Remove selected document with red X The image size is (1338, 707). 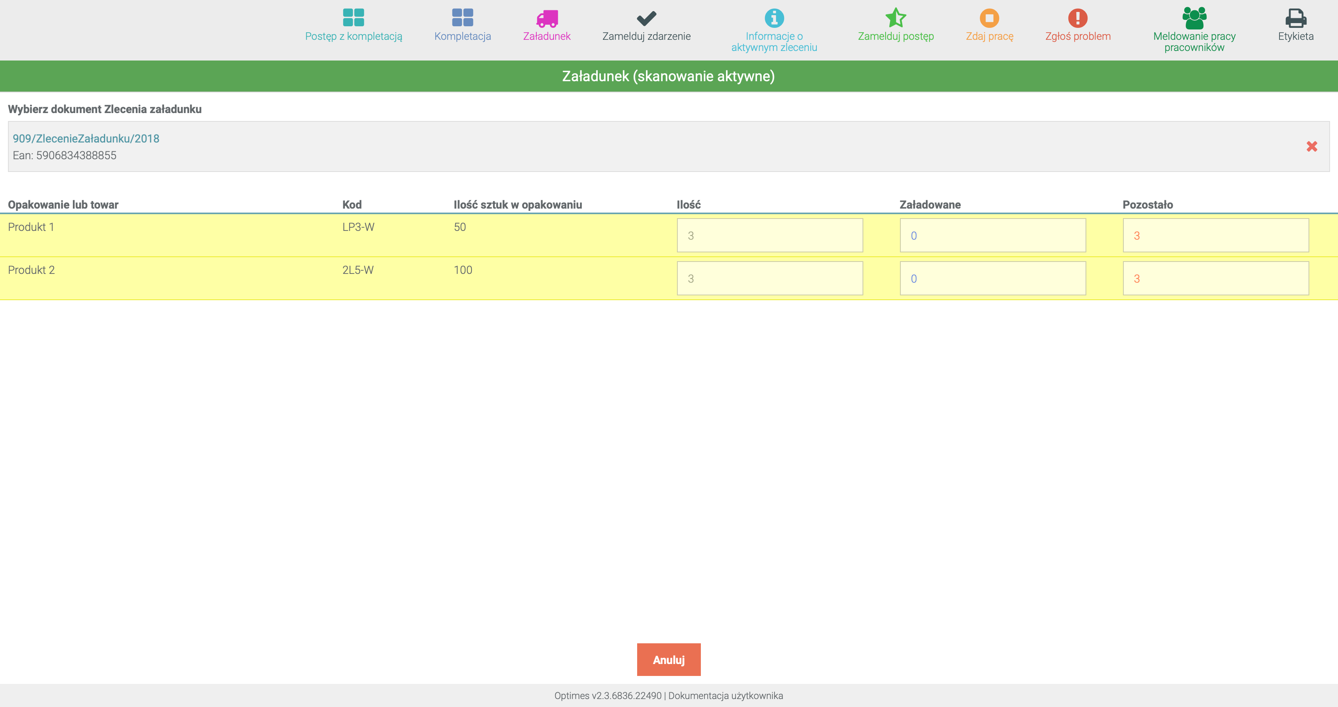click(x=1311, y=146)
